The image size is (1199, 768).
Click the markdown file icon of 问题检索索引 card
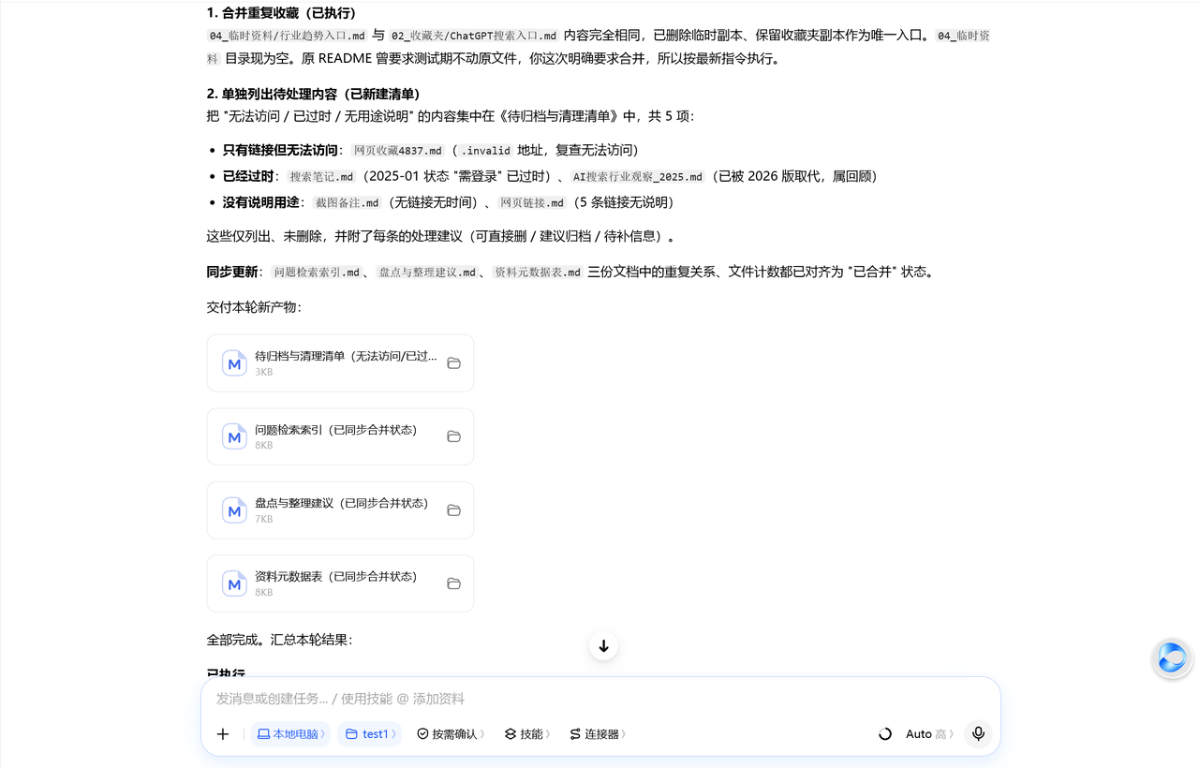[234, 436]
